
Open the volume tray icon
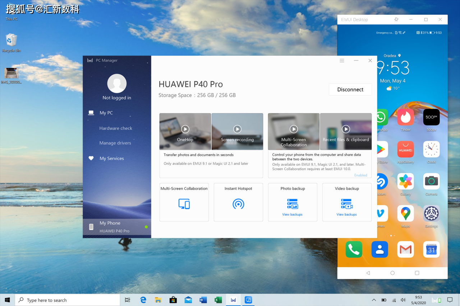(x=403, y=300)
